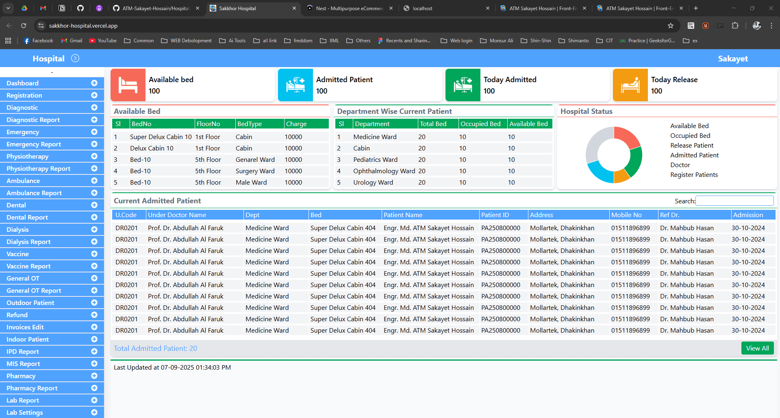The height and width of the screenshot is (418, 780).
Task: Click the browser extensions puzzle icon
Action: tap(735, 25)
